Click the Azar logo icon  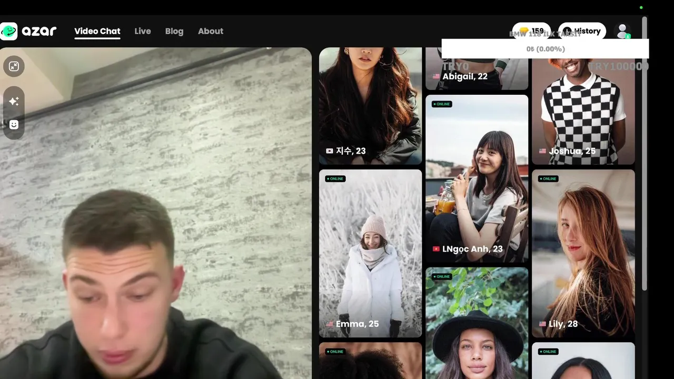tap(9, 31)
